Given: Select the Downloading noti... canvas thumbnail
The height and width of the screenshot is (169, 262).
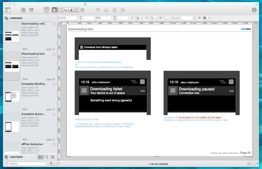Looking at the screenshot, I should (12, 36).
